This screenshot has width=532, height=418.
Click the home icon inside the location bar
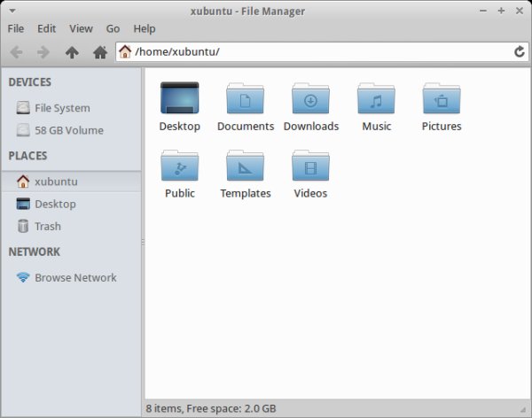tap(125, 51)
